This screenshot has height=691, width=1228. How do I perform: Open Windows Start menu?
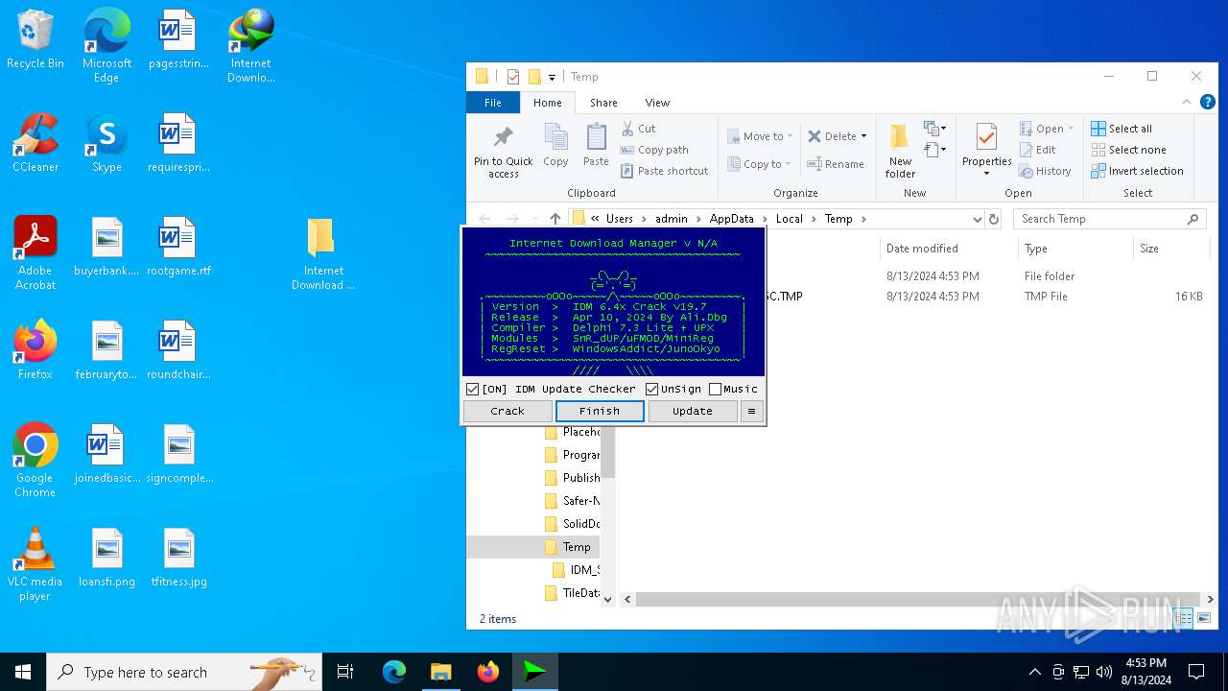[23, 672]
